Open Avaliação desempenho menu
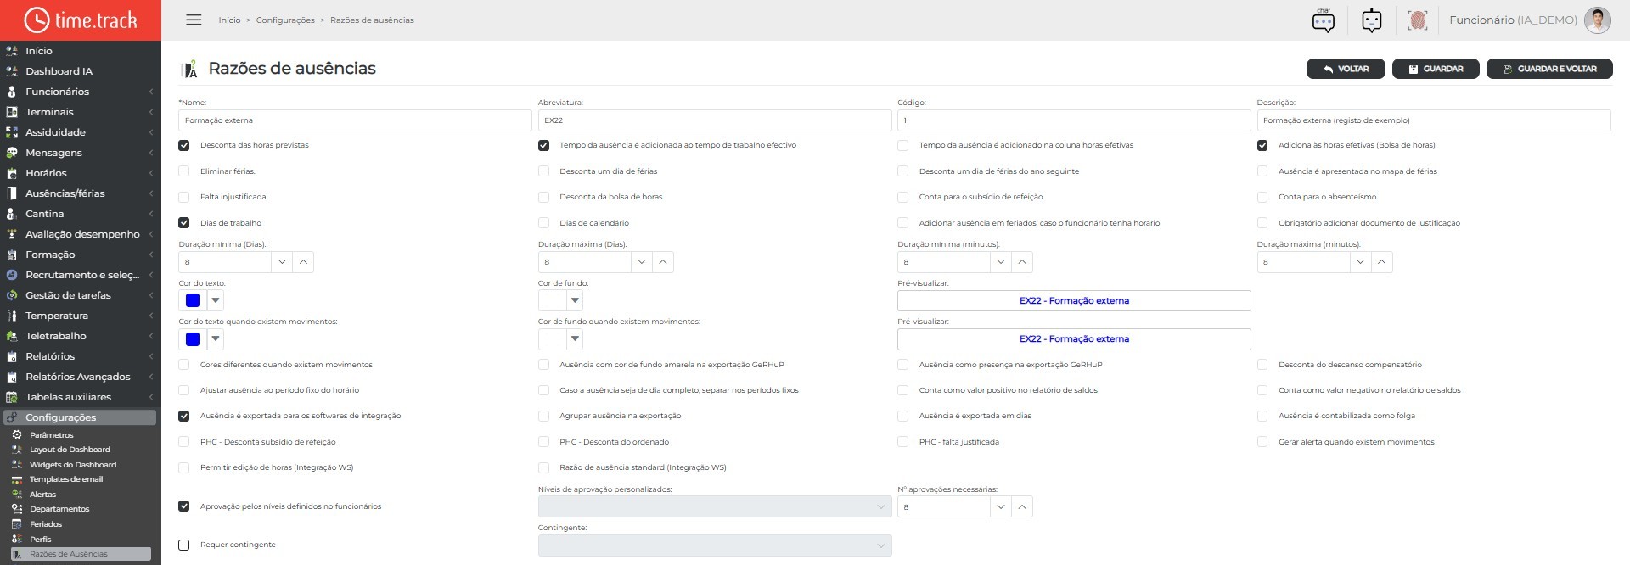 point(81,234)
